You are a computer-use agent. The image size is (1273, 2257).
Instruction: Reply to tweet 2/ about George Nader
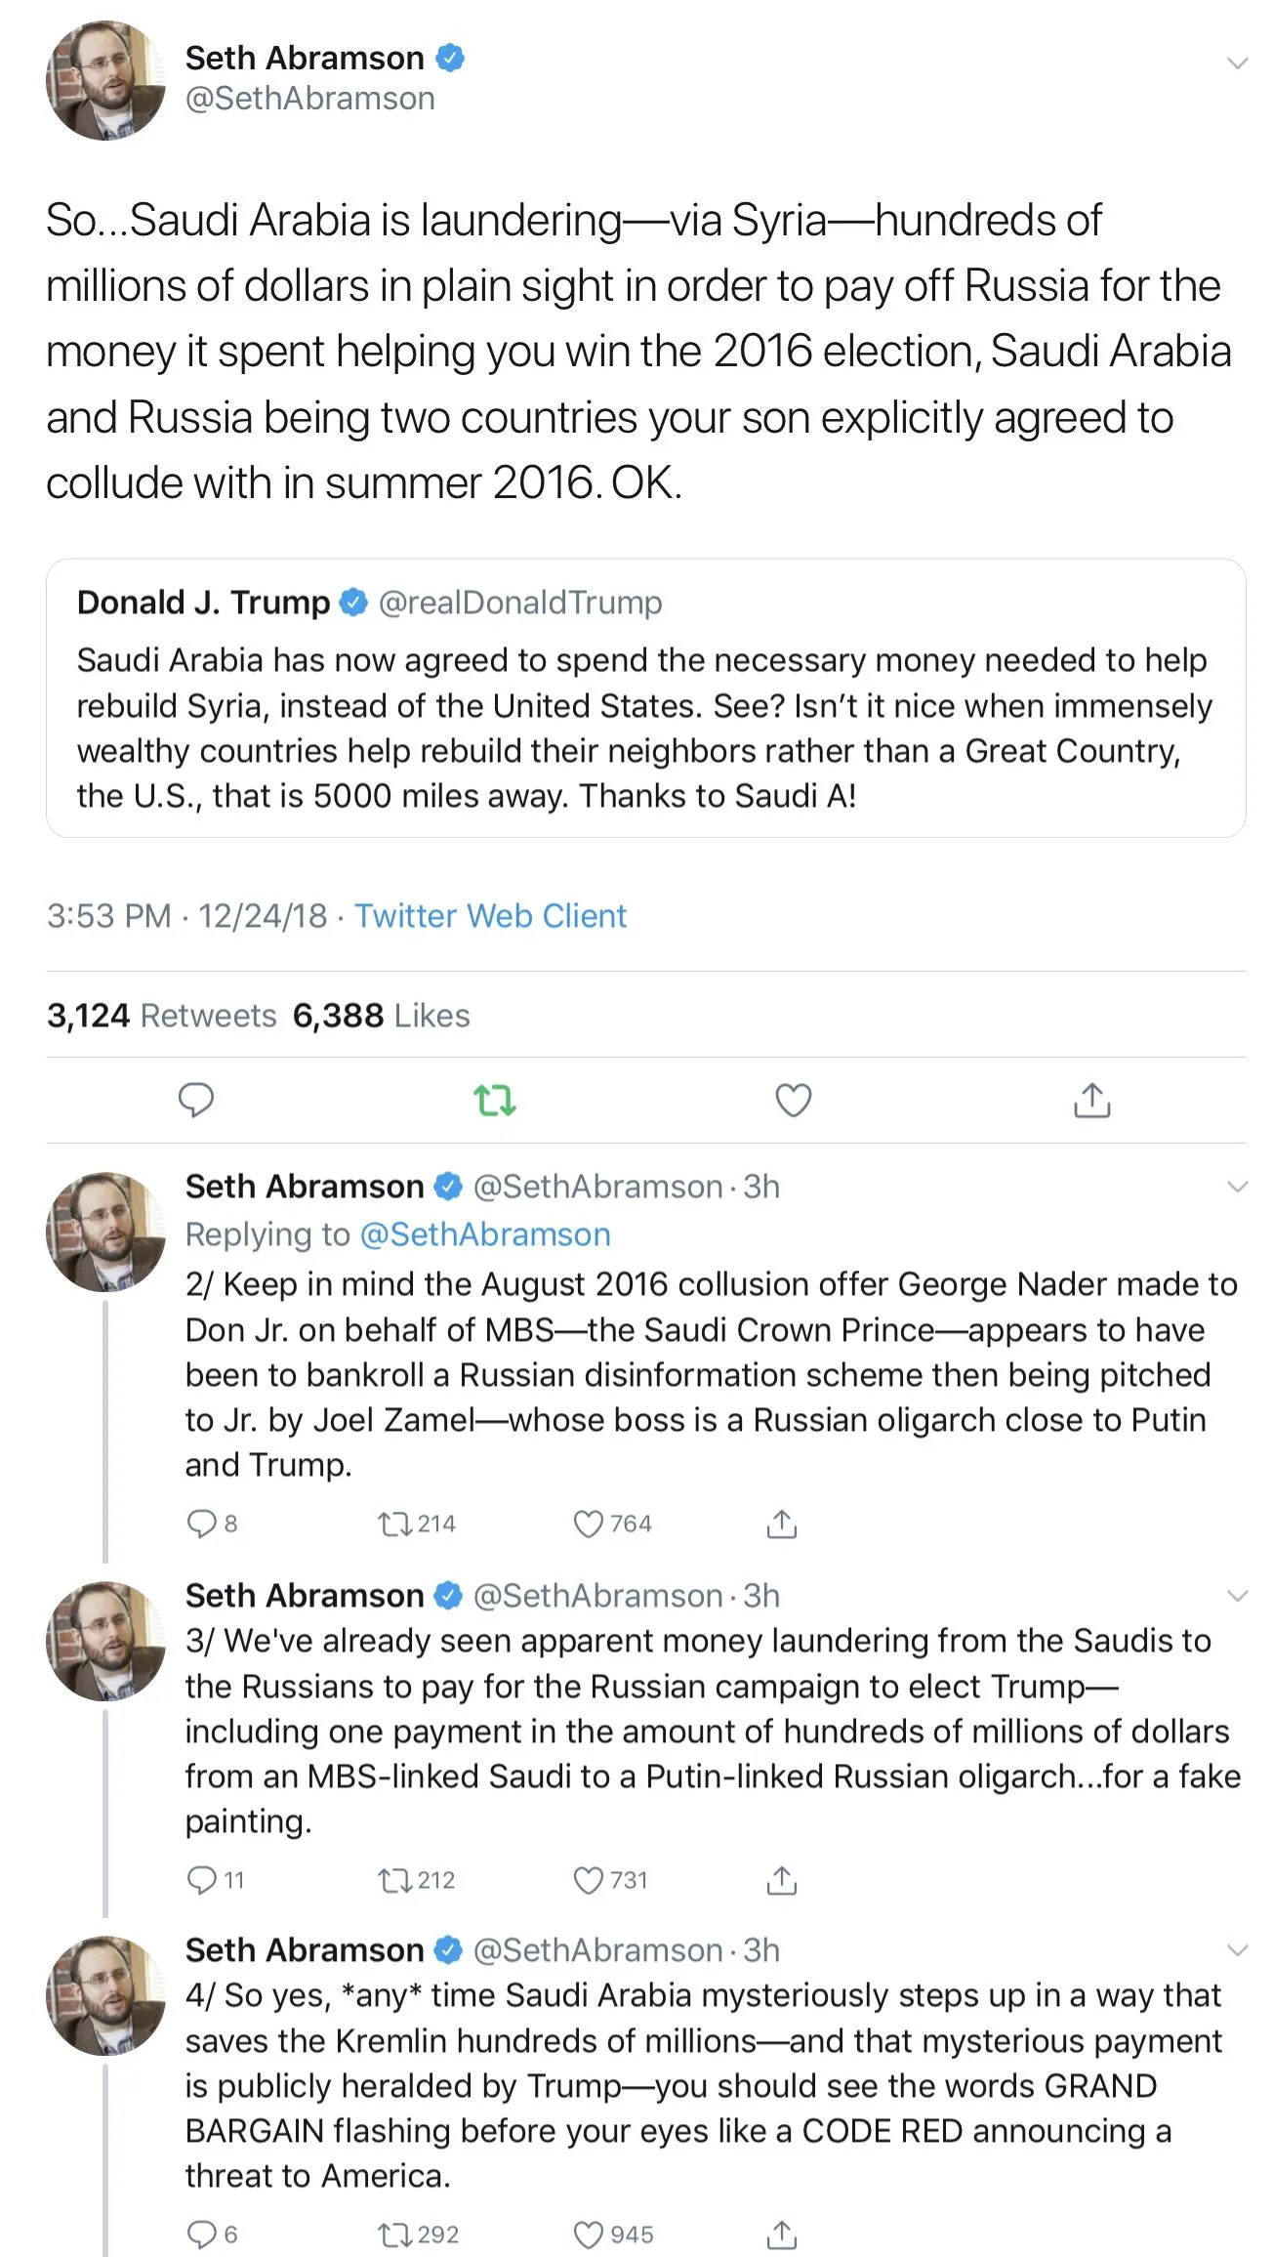[201, 1524]
